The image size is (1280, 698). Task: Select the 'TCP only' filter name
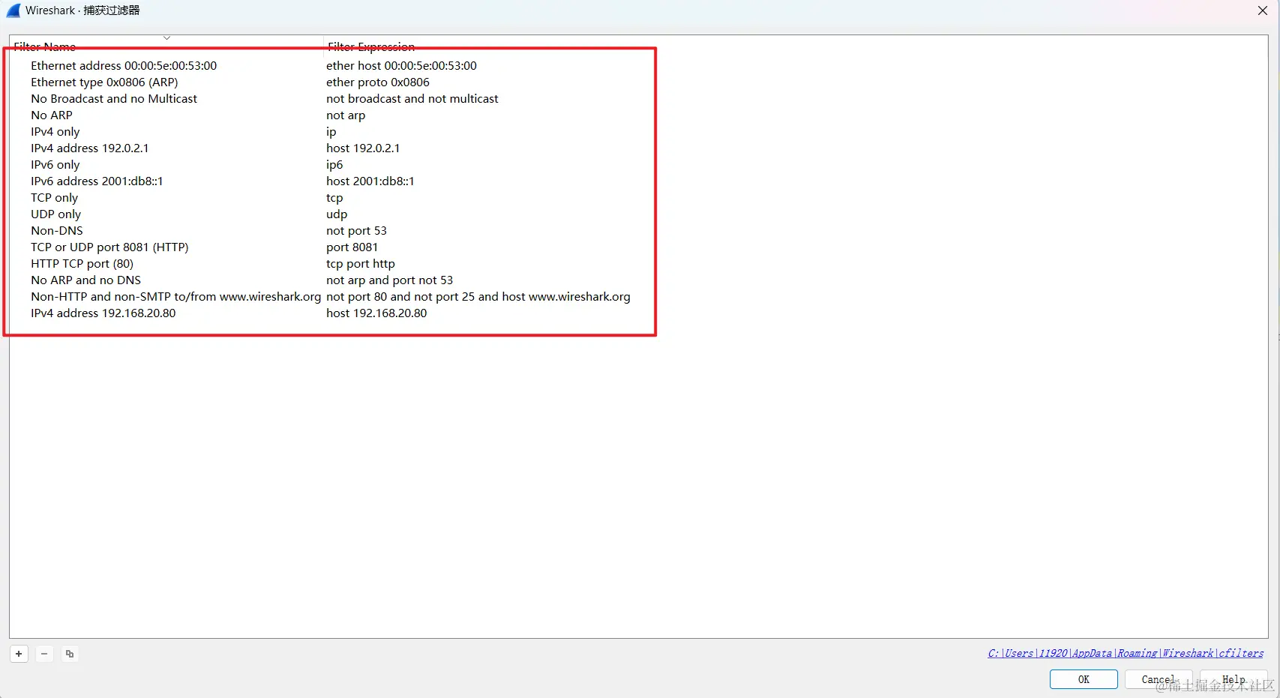pyautogui.click(x=54, y=198)
